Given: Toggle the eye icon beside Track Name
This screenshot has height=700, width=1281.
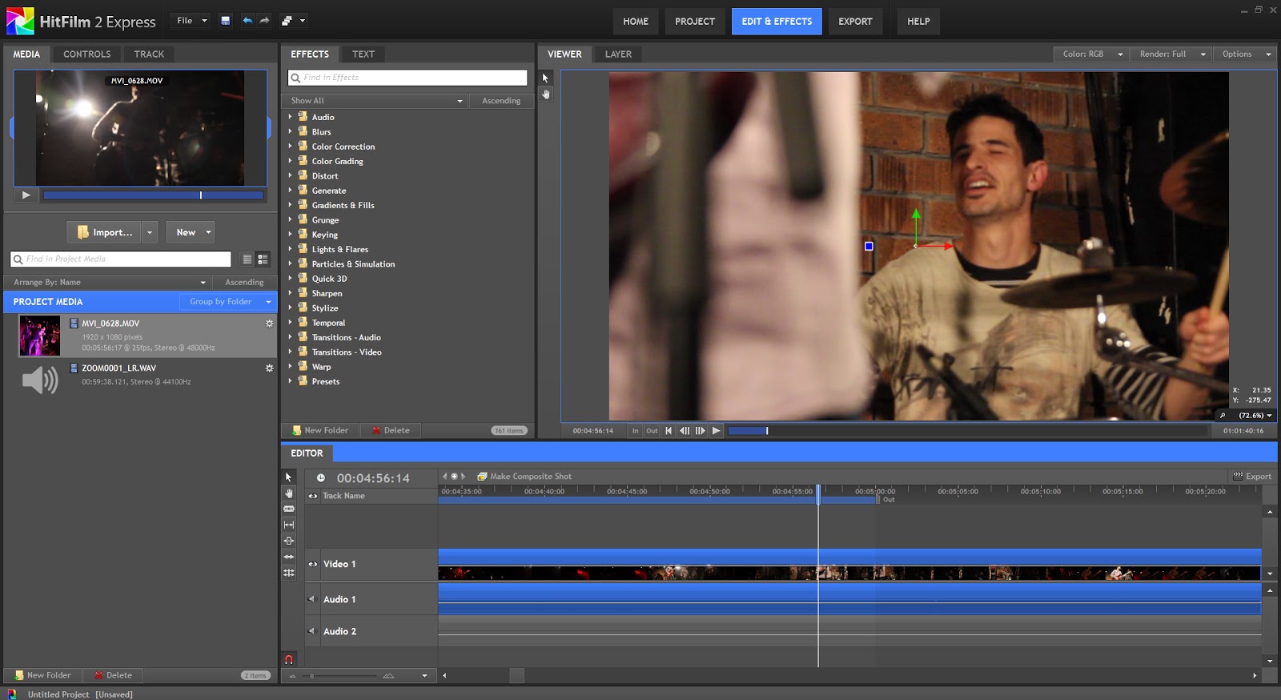Looking at the screenshot, I should (x=313, y=497).
